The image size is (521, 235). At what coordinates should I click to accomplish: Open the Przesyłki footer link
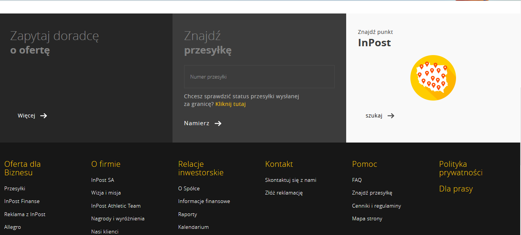tap(15, 188)
